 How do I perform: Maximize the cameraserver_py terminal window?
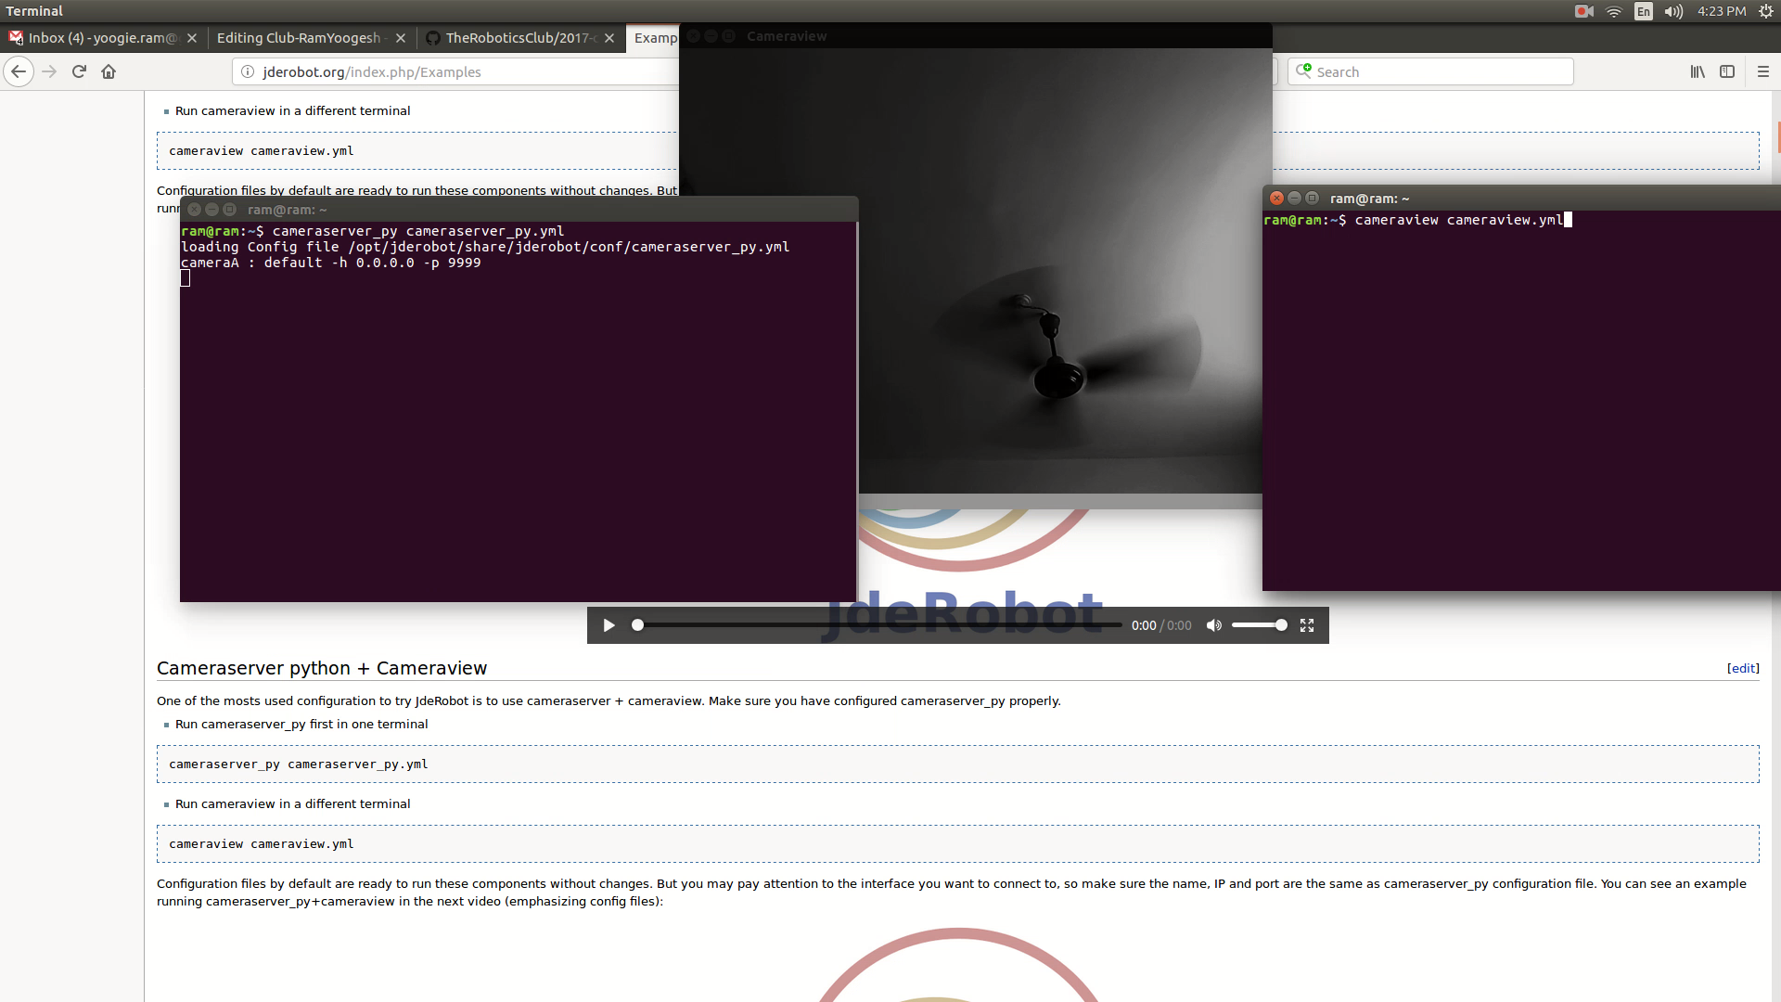(x=229, y=210)
